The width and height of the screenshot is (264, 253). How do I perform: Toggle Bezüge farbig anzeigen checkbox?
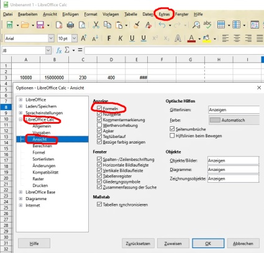click(x=99, y=142)
